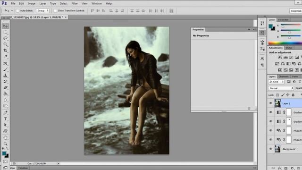Hide the Background layer eye
The image size is (302, 170).
pos(270,149)
